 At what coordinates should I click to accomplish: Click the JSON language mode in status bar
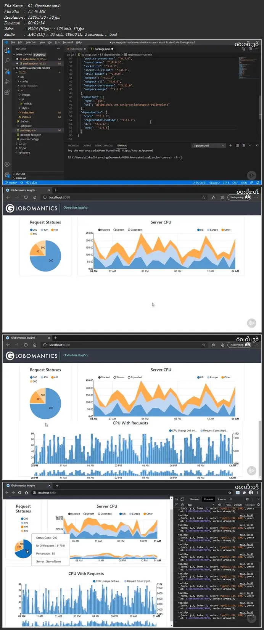click(244, 183)
